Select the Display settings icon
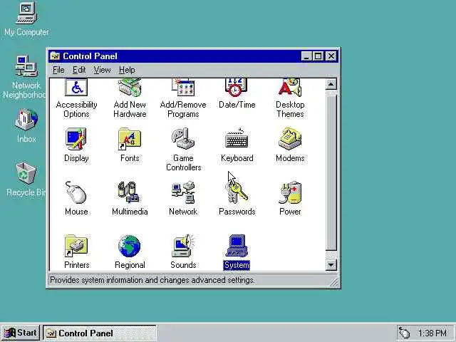Viewport: 456px width, 342px height. (76, 139)
